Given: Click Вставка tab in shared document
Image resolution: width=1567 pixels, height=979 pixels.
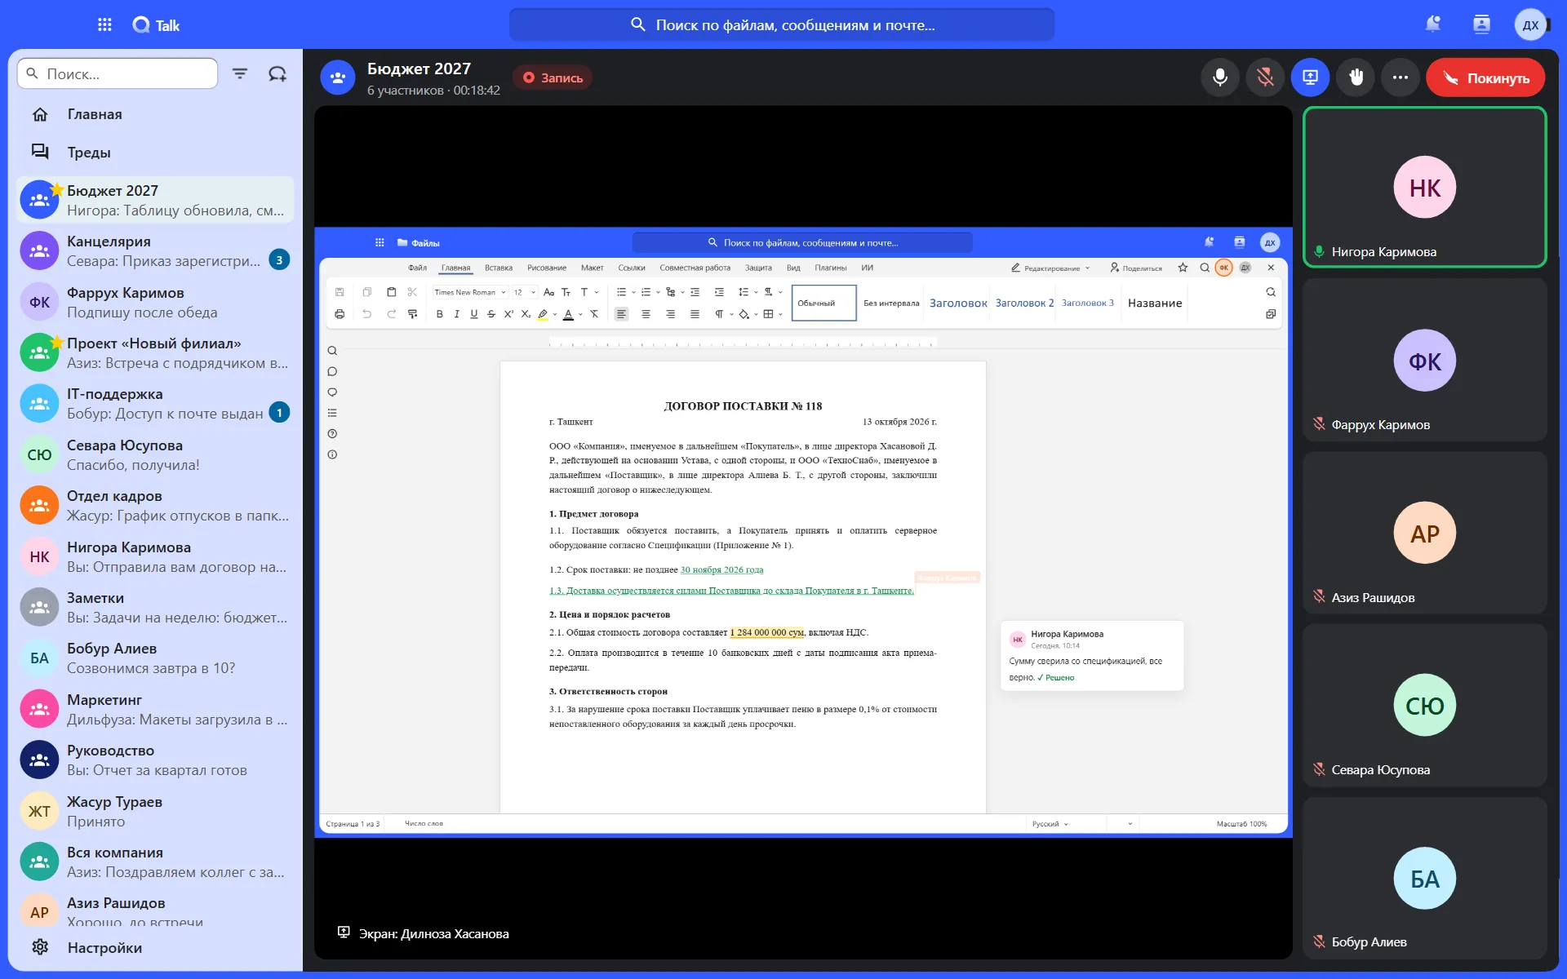Looking at the screenshot, I should [x=499, y=268].
